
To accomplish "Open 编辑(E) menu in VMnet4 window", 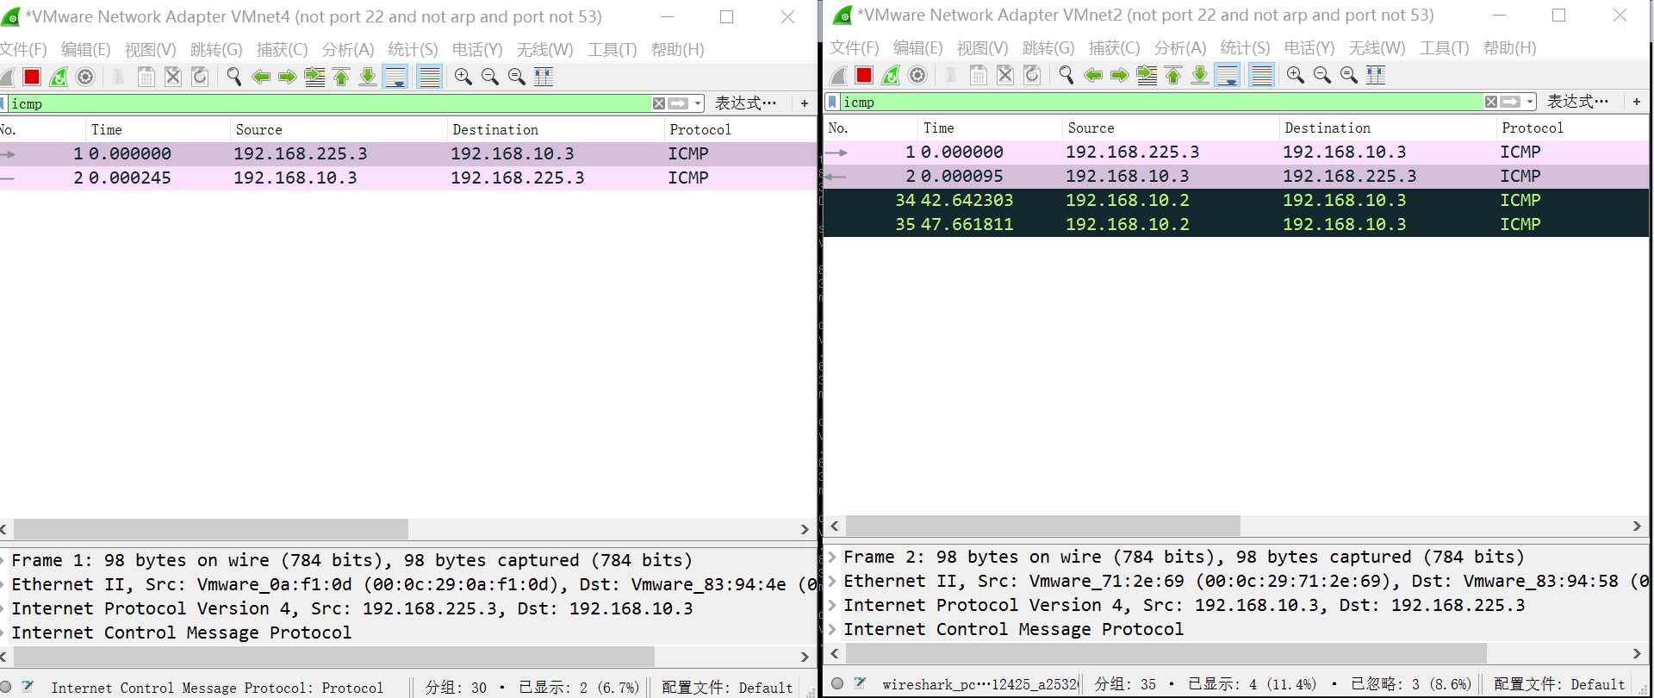I will [85, 50].
